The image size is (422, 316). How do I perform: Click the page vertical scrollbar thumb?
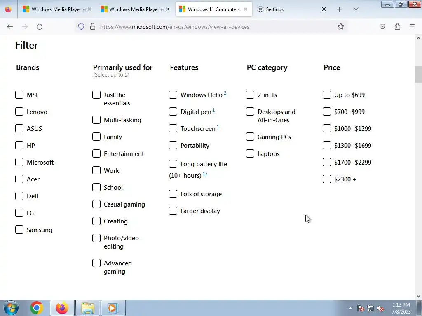pos(418,74)
